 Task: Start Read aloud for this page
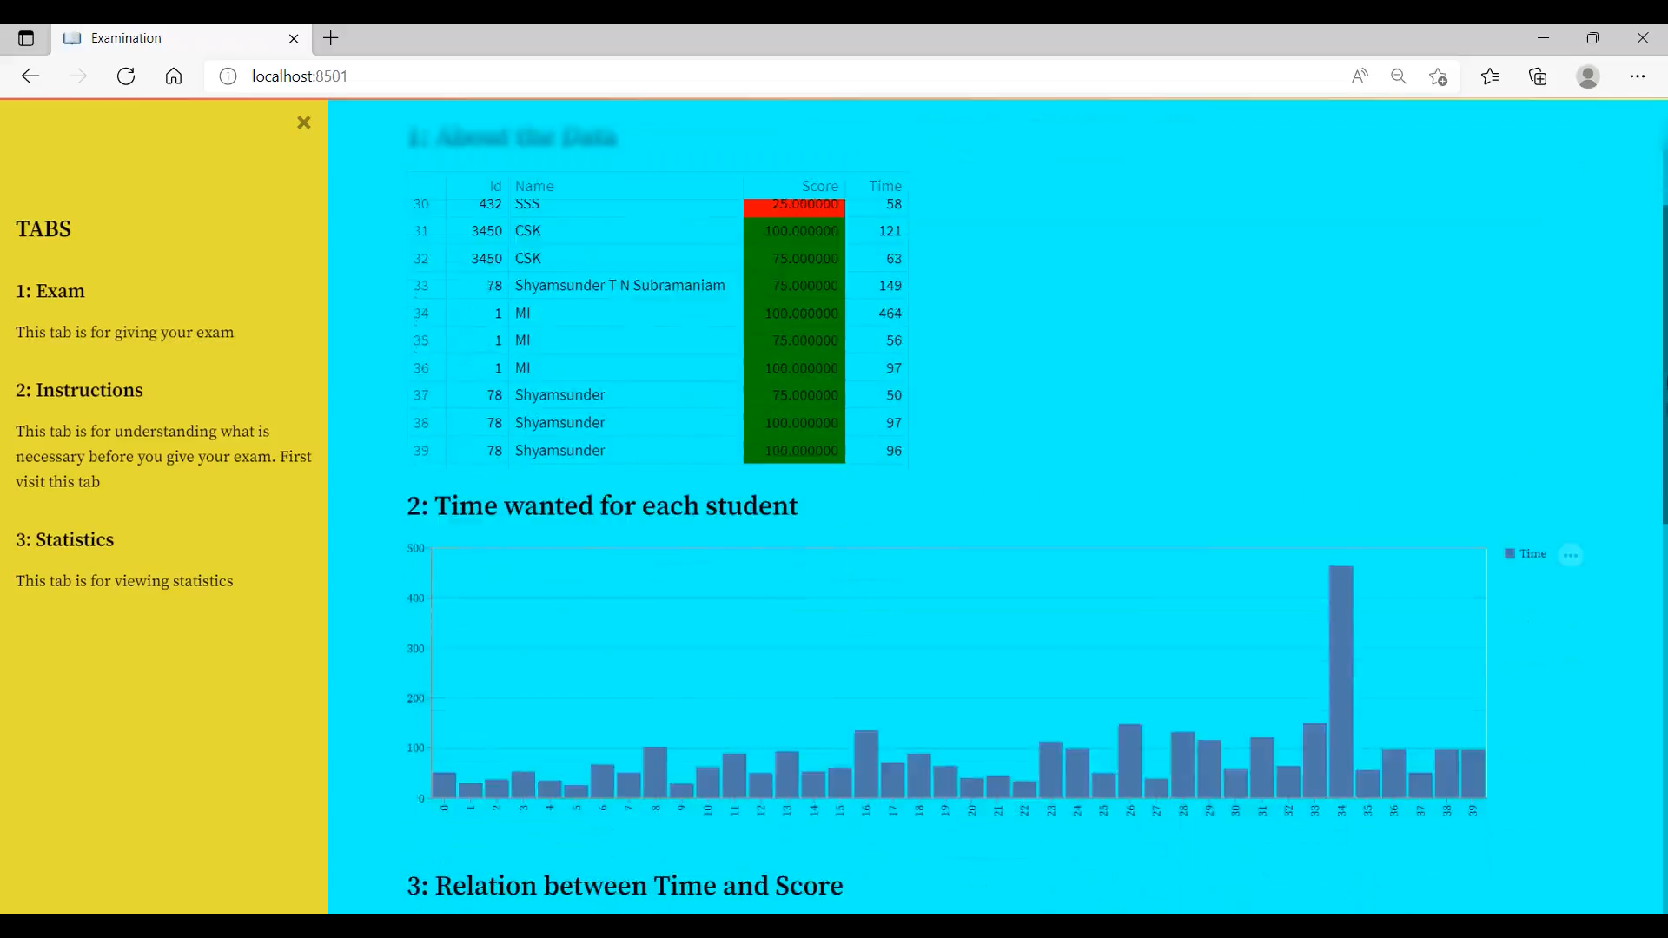pos(1360,76)
